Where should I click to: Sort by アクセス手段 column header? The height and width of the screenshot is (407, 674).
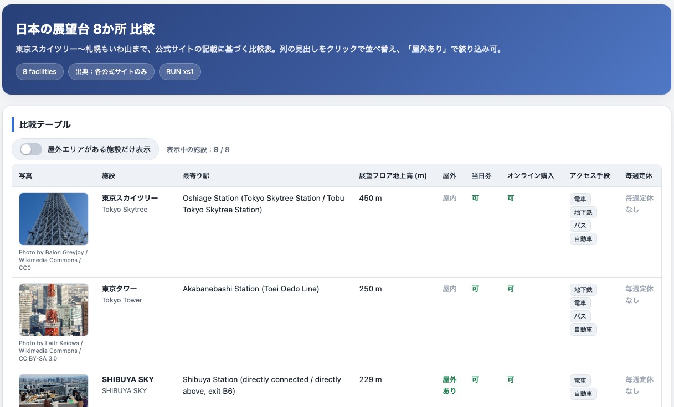[x=590, y=175]
